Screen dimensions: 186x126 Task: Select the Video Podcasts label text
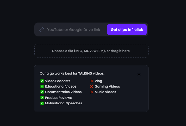click(58, 81)
